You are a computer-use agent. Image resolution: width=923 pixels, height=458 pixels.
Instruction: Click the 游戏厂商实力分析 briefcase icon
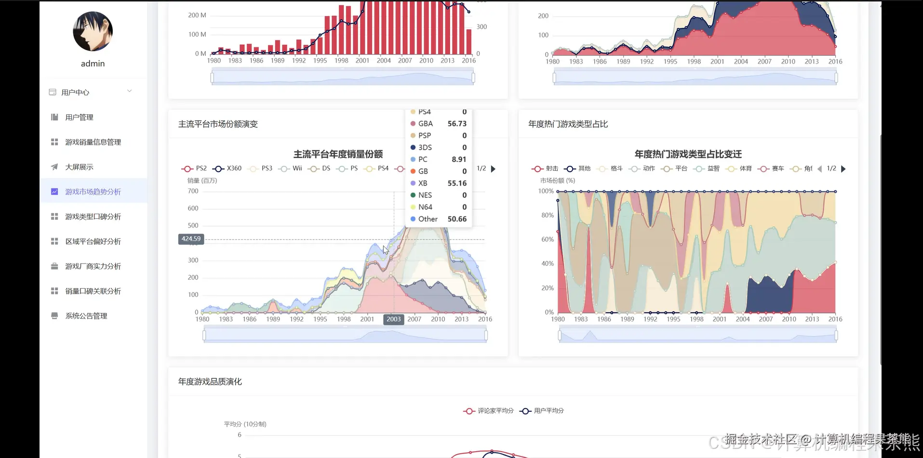(x=54, y=266)
